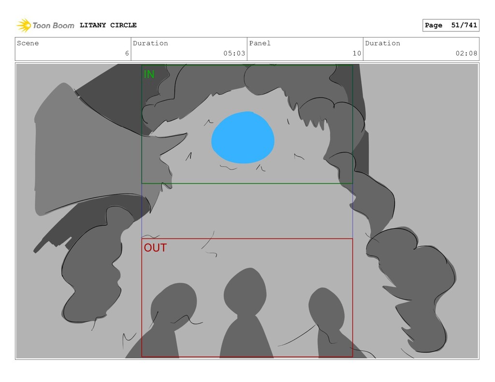Click the blue oval in the storyboard
Screen dimensions: 495x382
[243, 138]
